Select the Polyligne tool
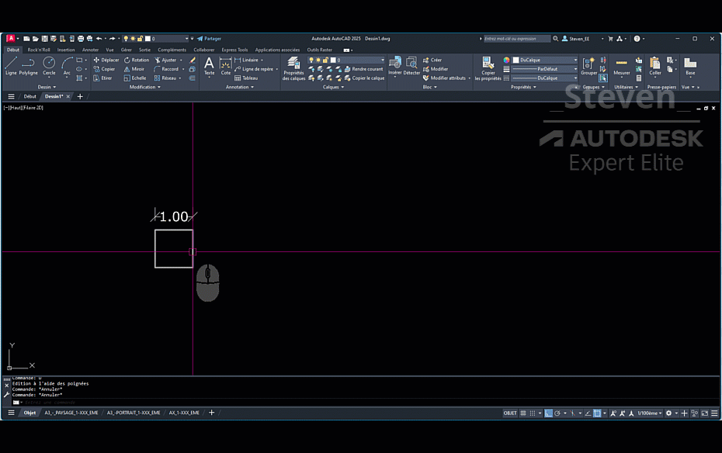The image size is (722, 453). click(28, 66)
